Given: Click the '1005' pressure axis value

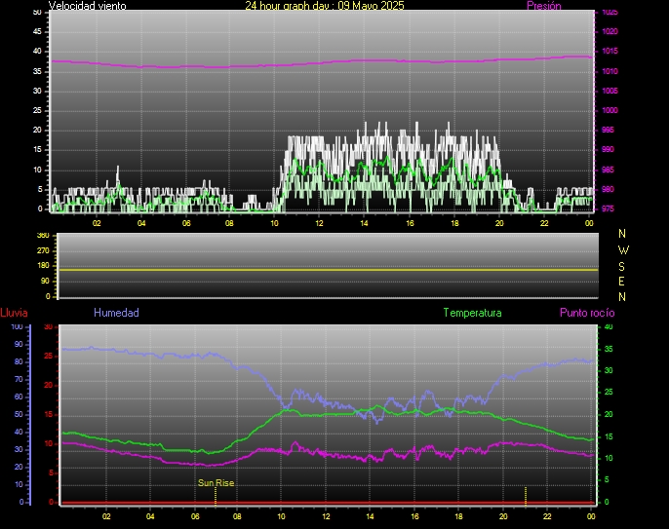Looking at the screenshot, I should [x=610, y=91].
